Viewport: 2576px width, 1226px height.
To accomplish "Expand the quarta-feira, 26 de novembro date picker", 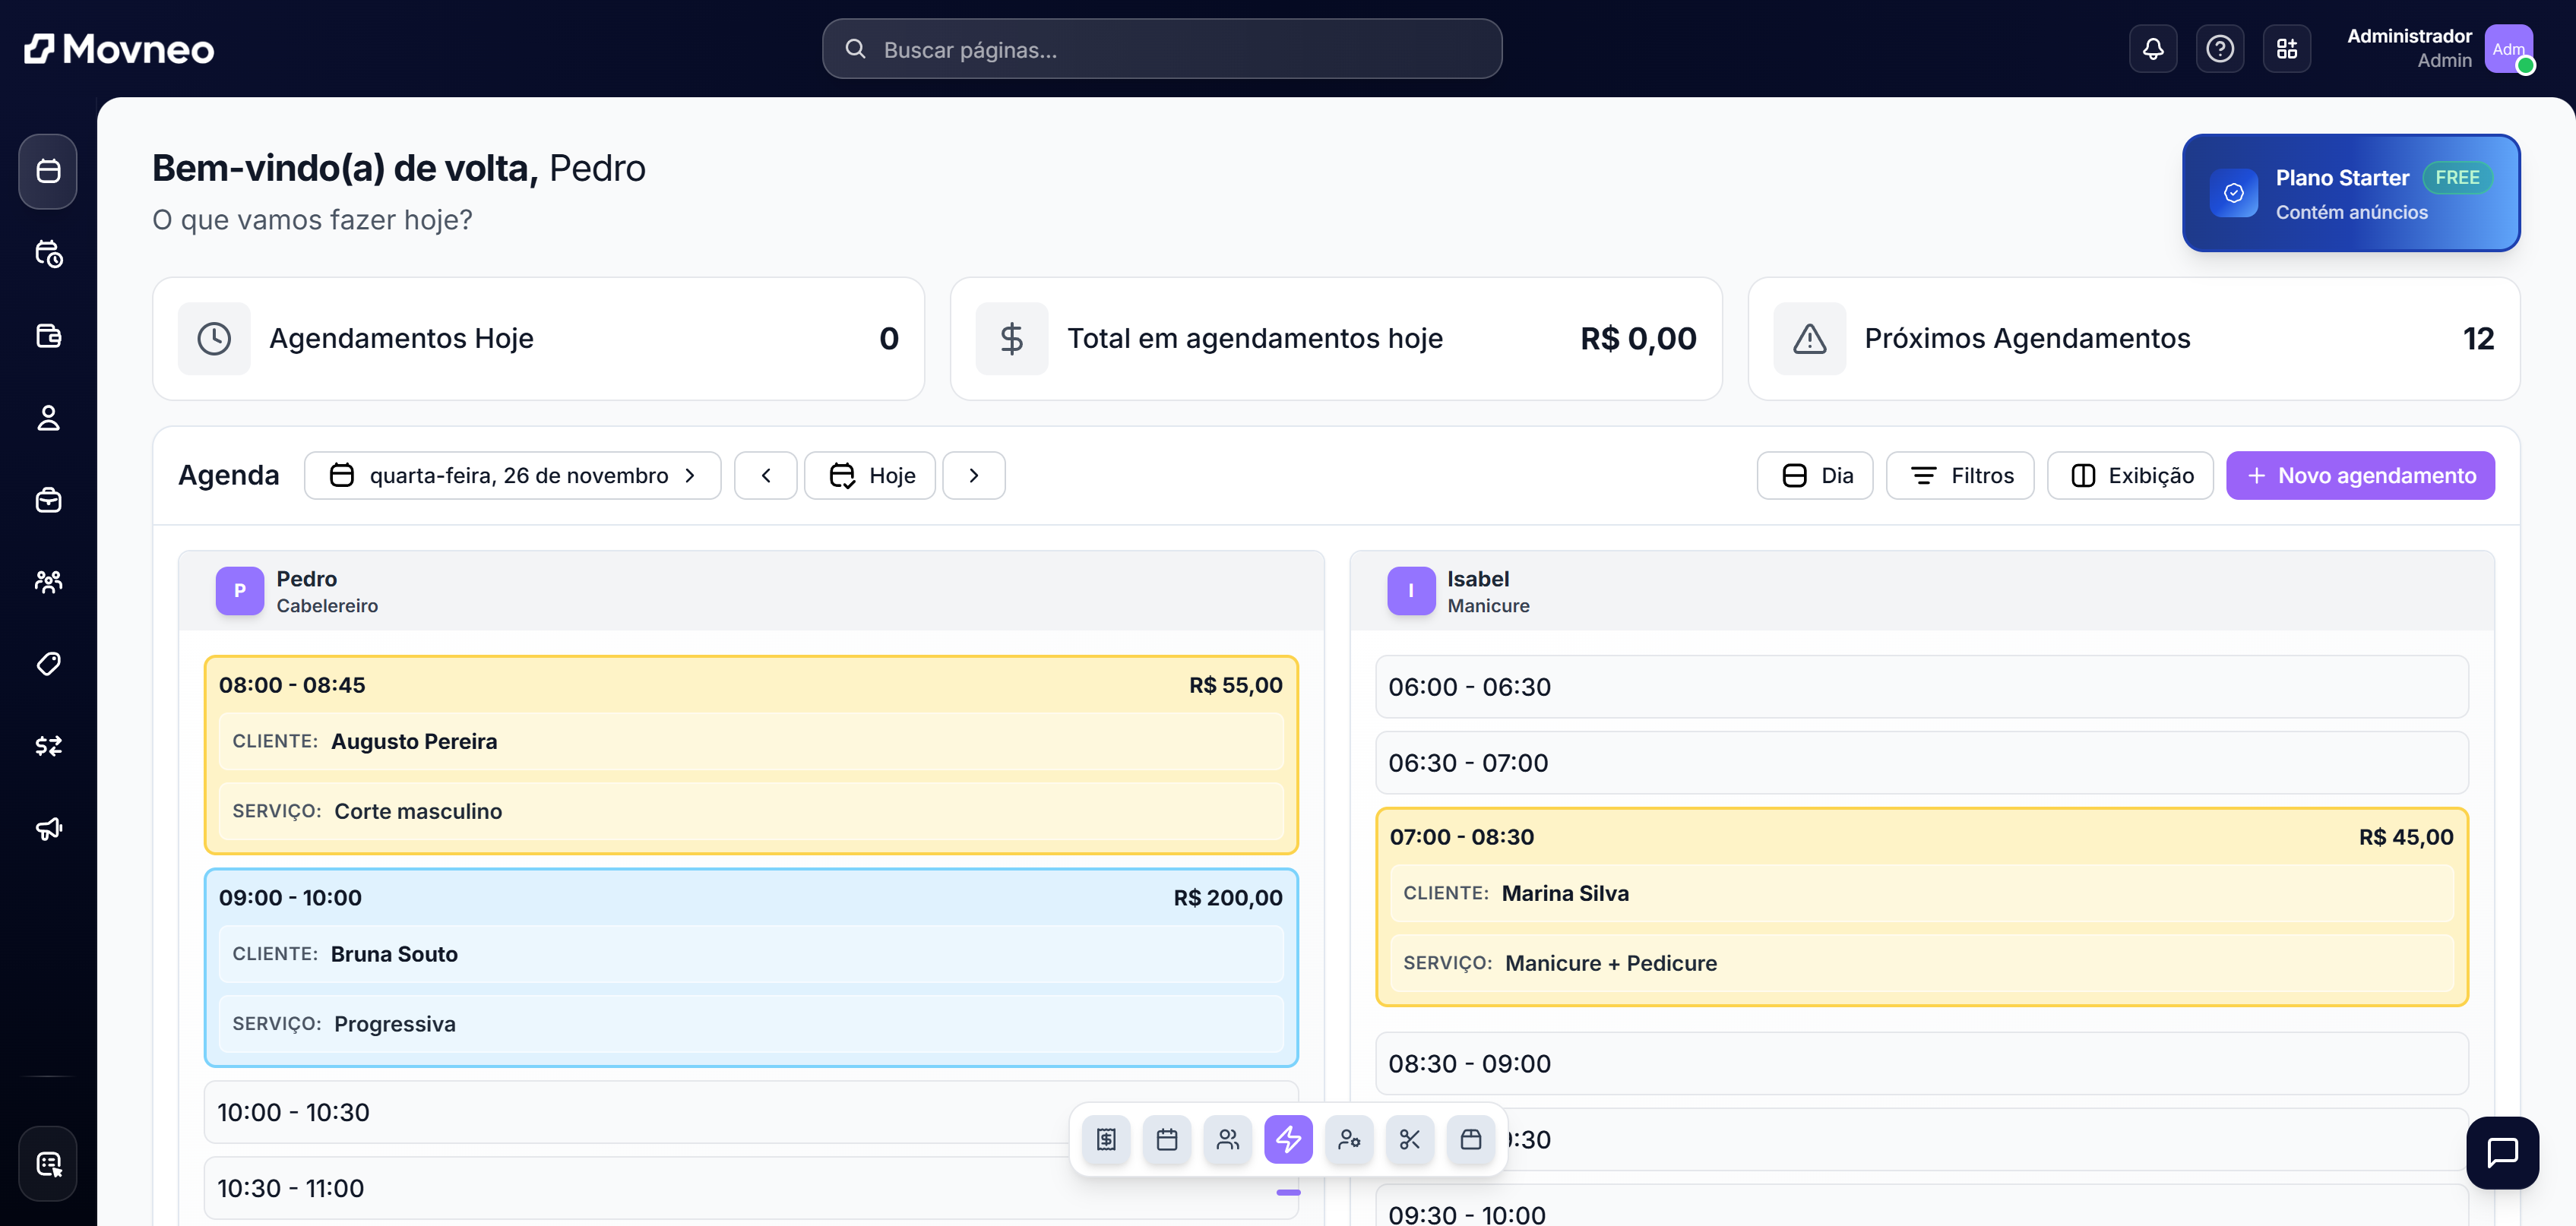I will (x=512, y=475).
